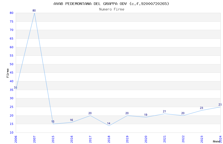Click y-axis tick label 75
This screenshot has height=144, width=223.
click(x=12, y=21)
